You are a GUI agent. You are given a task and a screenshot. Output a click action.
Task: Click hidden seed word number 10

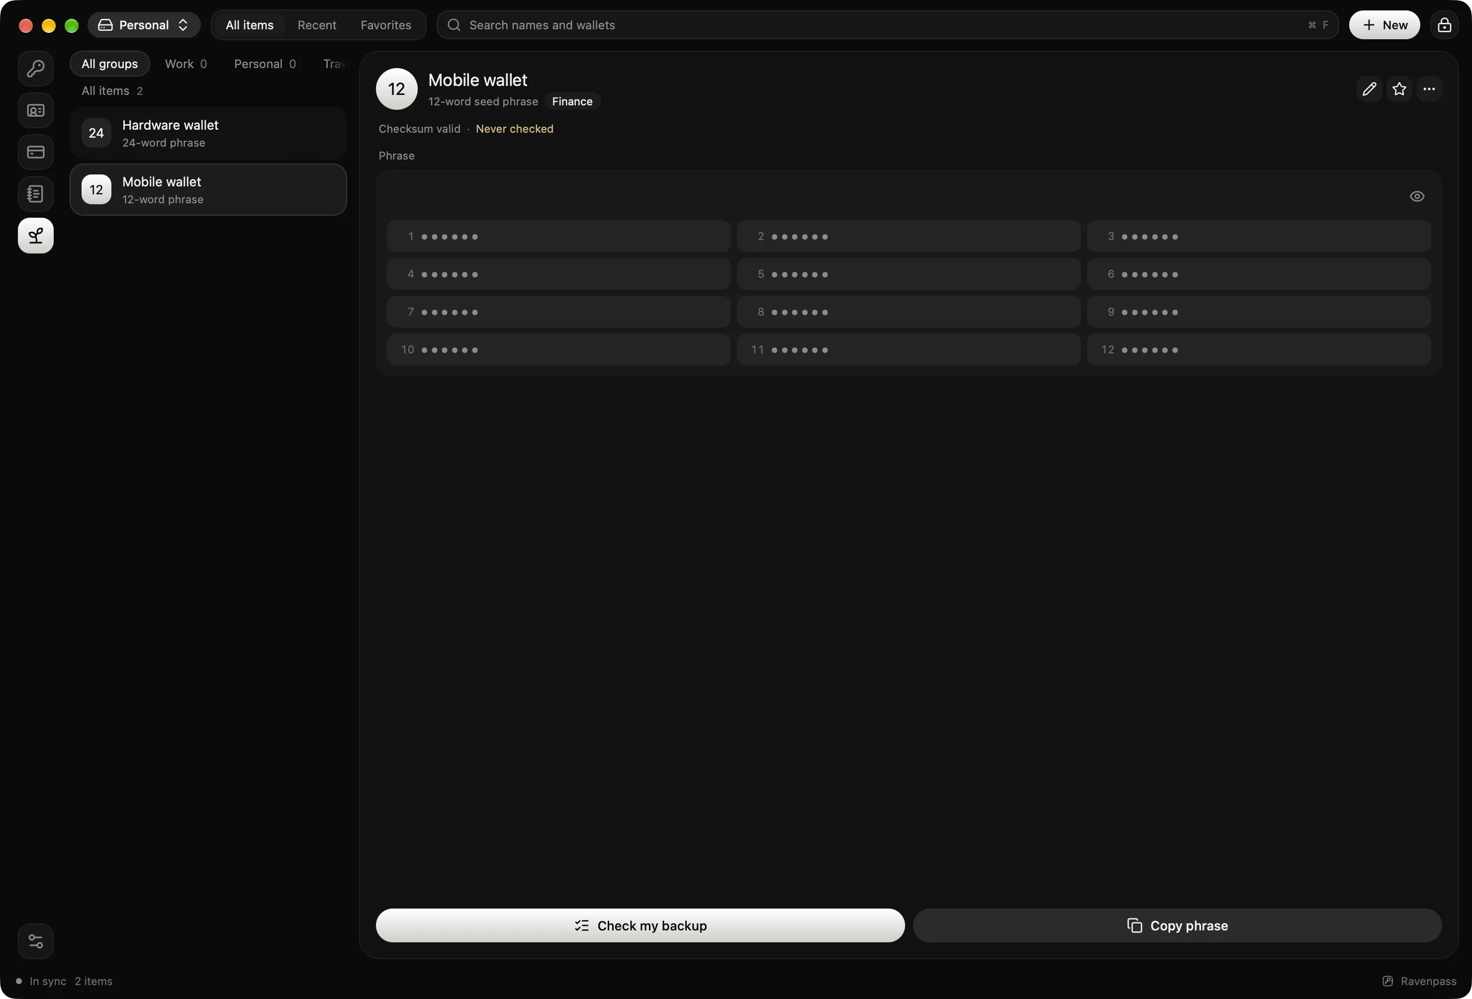pos(558,349)
